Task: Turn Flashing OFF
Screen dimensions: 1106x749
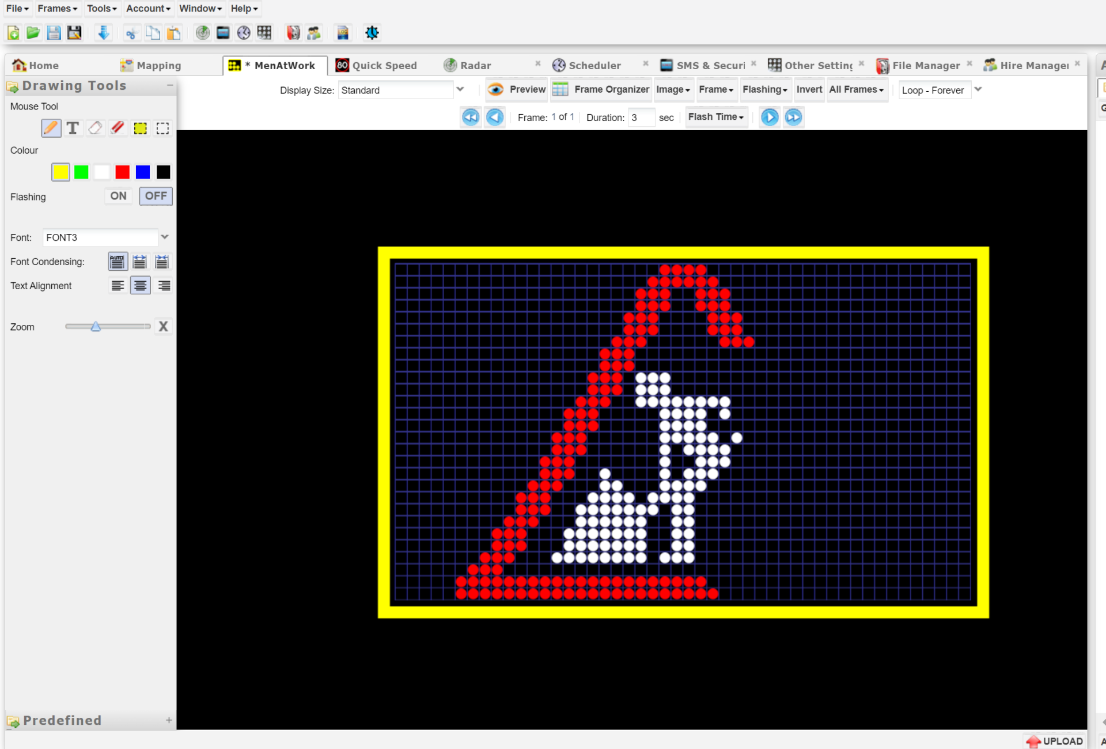Action: click(x=156, y=196)
